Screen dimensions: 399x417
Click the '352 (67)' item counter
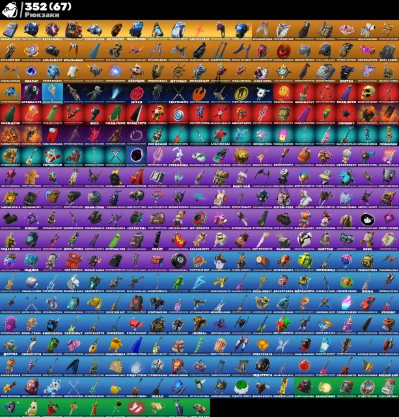(x=48, y=7)
